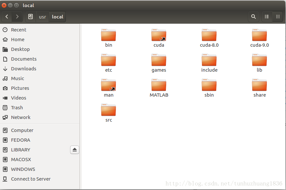286x190 pixels.
Task: Select the lib folder
Action: click(259, 63)
